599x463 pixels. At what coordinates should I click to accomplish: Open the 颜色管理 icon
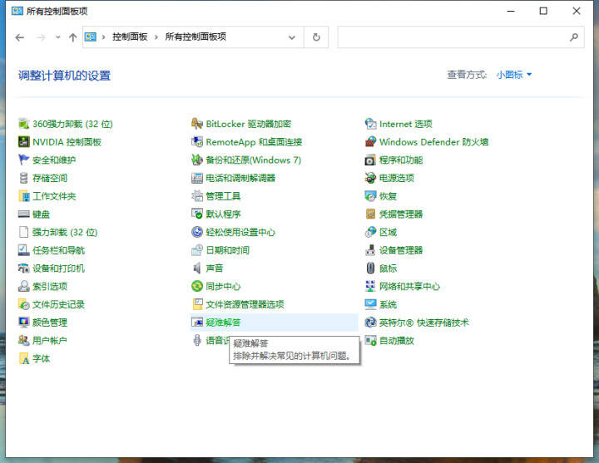point(23,323)
